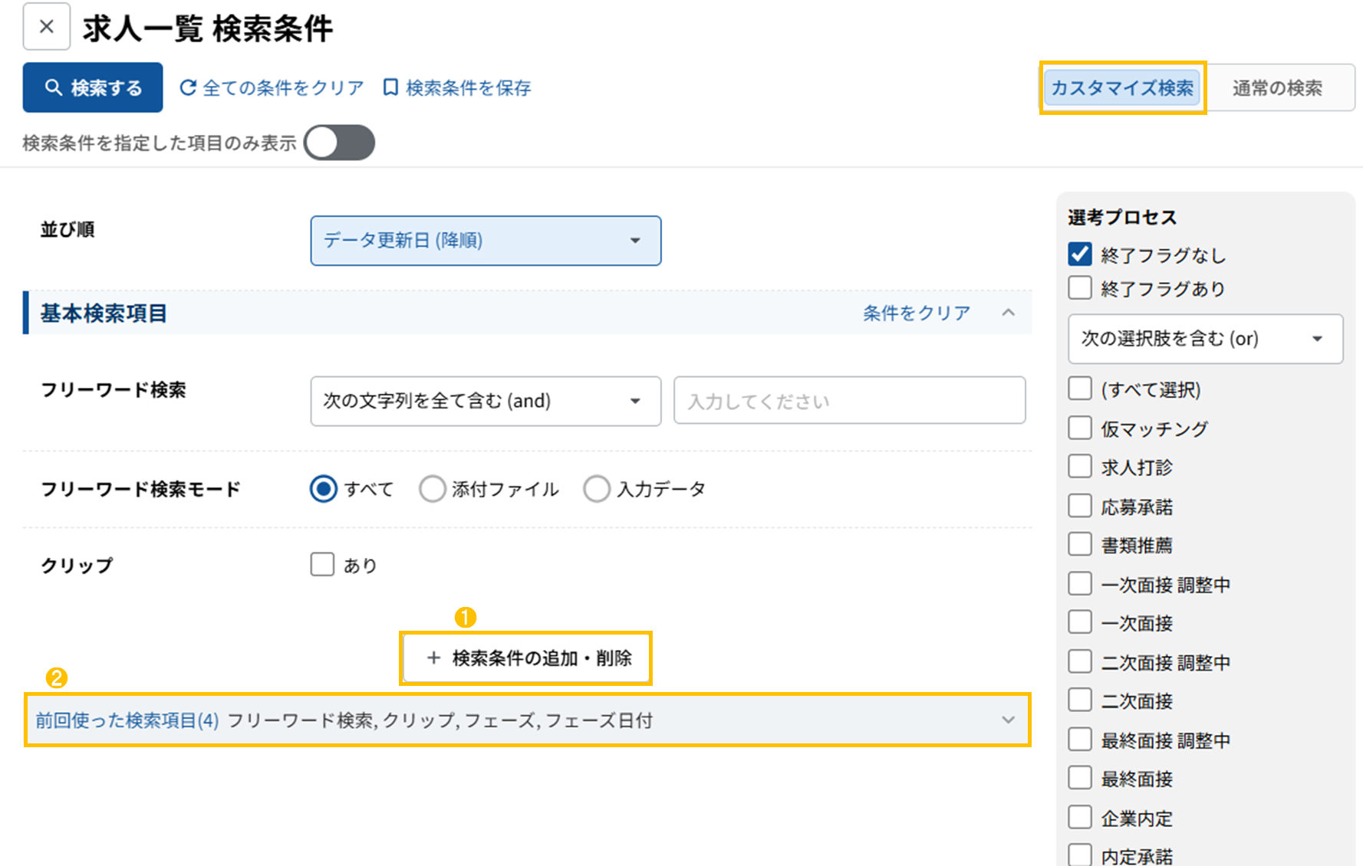The image size is (1363, 866).
Task: Open the 並び順 sort order dropdown
Action: coord(485,241)
